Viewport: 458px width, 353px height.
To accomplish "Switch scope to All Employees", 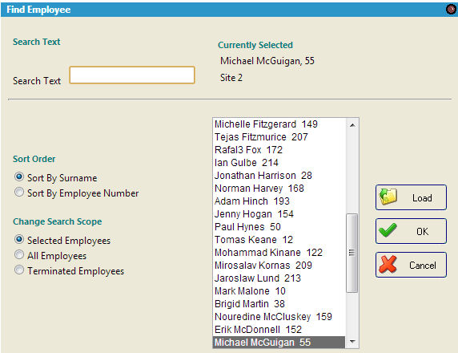I will [19, 254].
